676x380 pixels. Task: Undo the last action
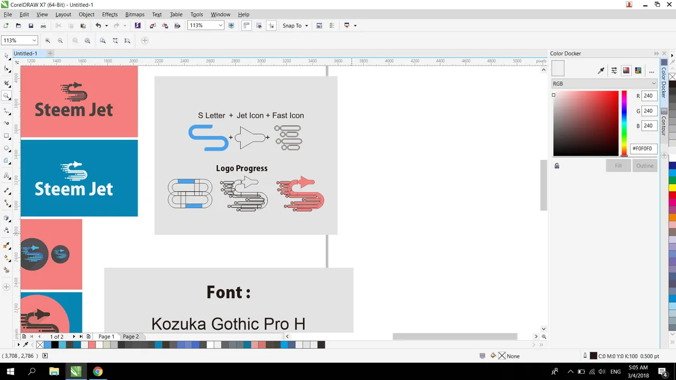point(98,25)
